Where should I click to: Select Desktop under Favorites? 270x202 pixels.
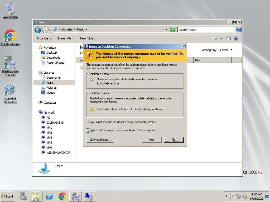[x=51, y=53]
